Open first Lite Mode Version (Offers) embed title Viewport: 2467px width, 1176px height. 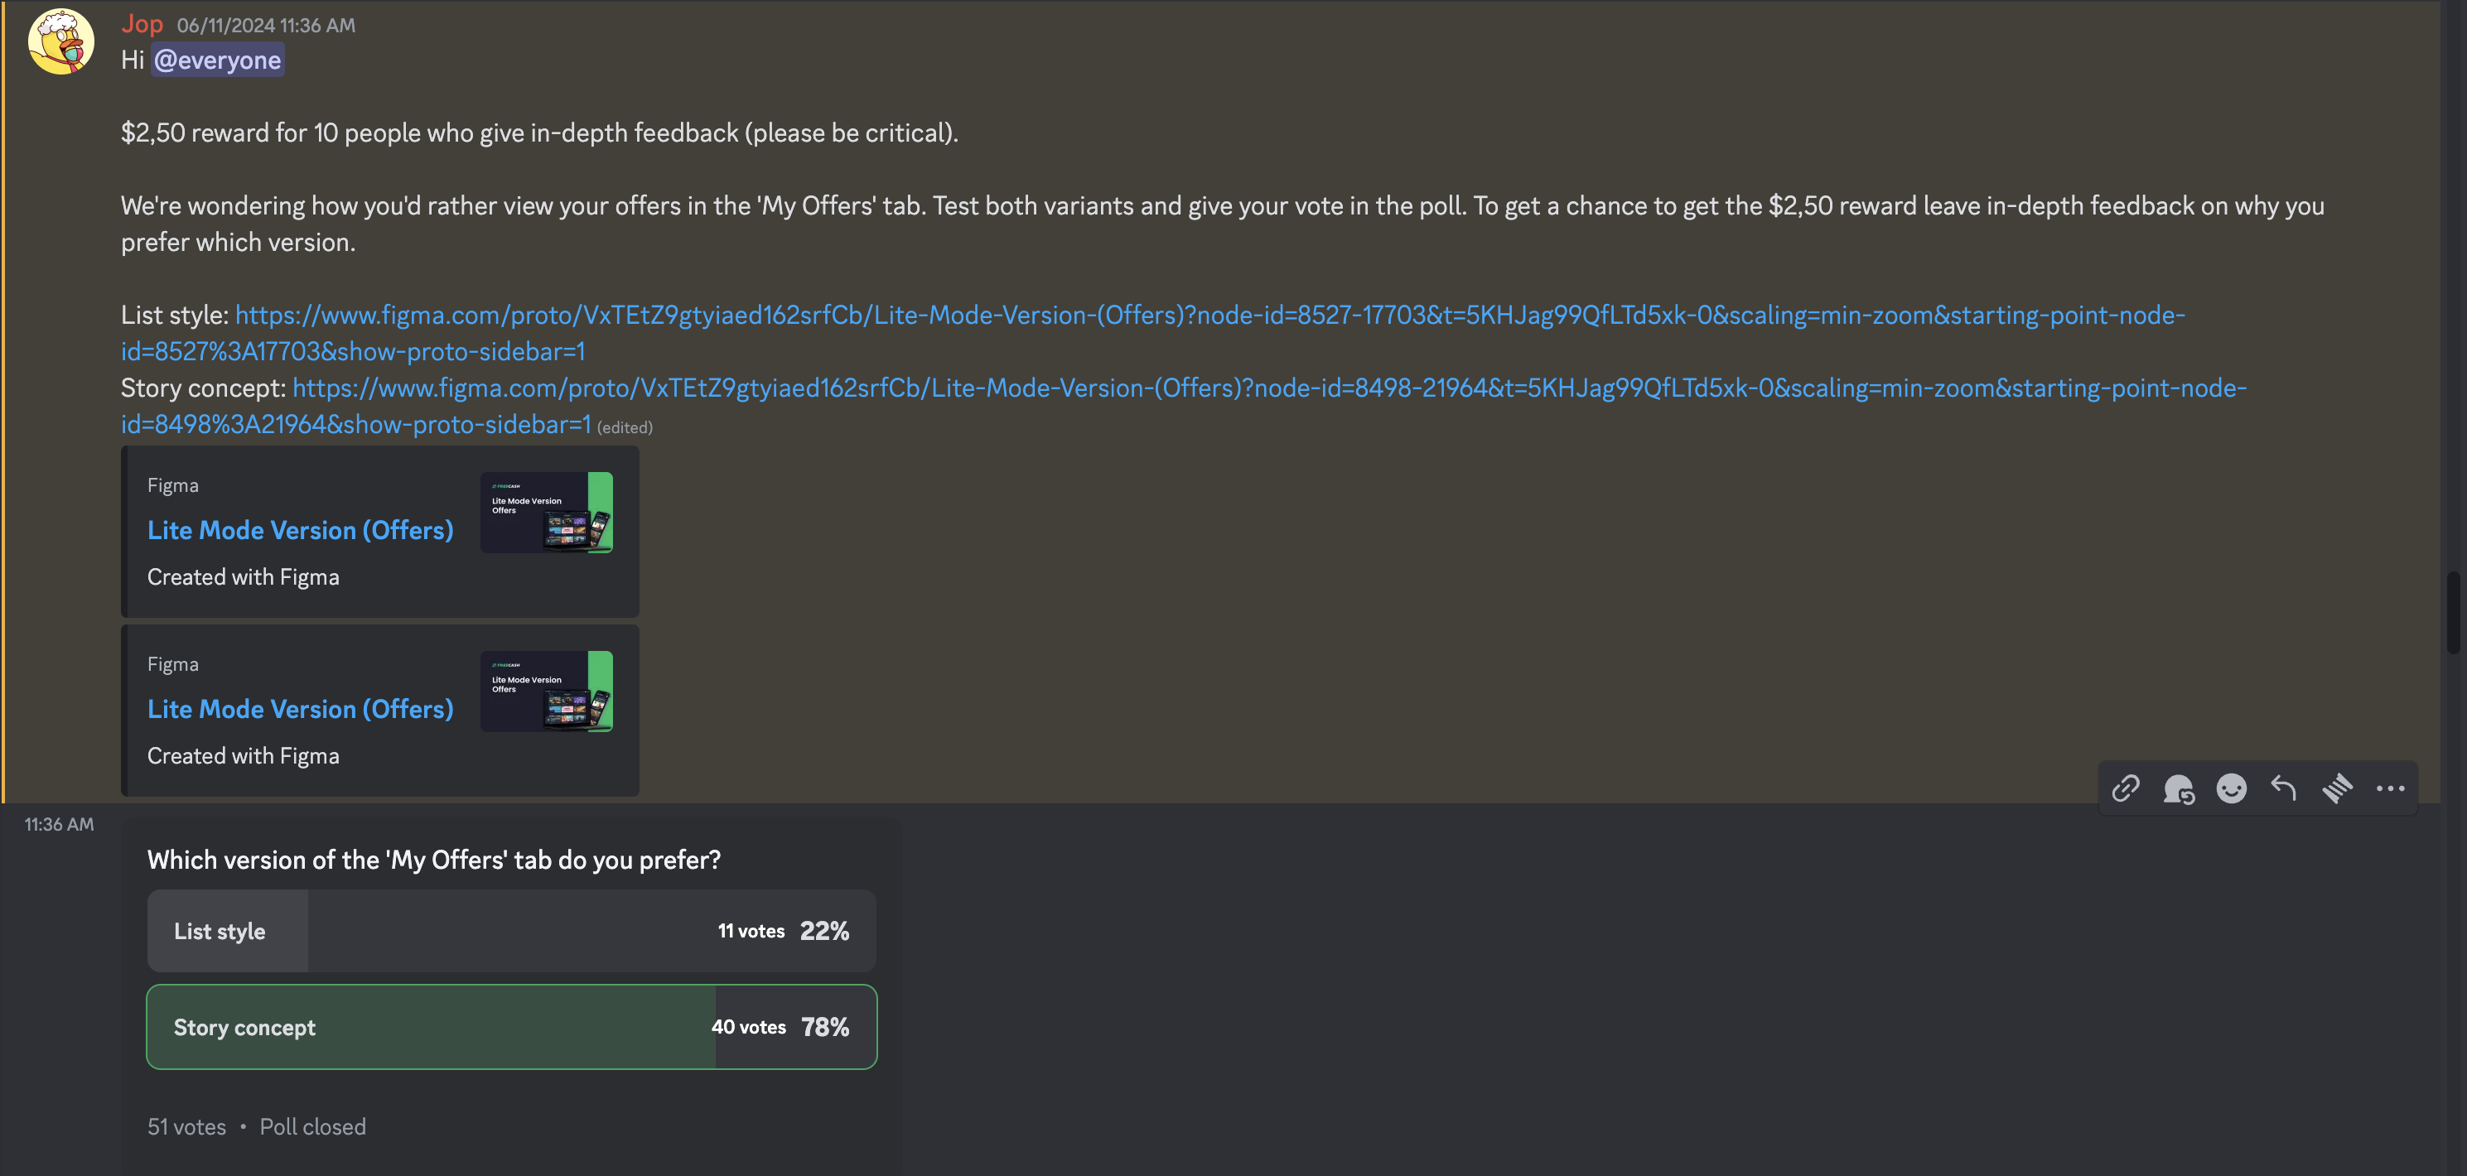(x=300, y=529)
